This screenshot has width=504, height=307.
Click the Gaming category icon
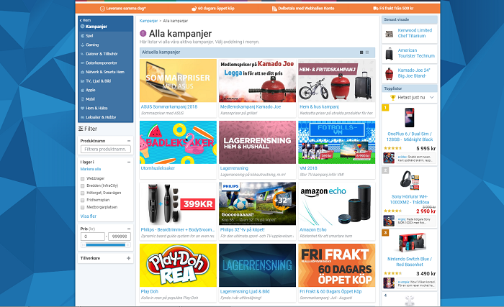tap(81, 45)
